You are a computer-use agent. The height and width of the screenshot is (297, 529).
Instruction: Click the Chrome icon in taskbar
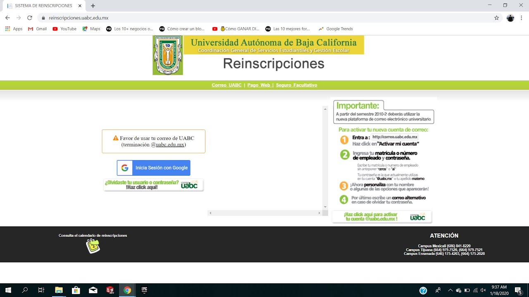(127, 290)
